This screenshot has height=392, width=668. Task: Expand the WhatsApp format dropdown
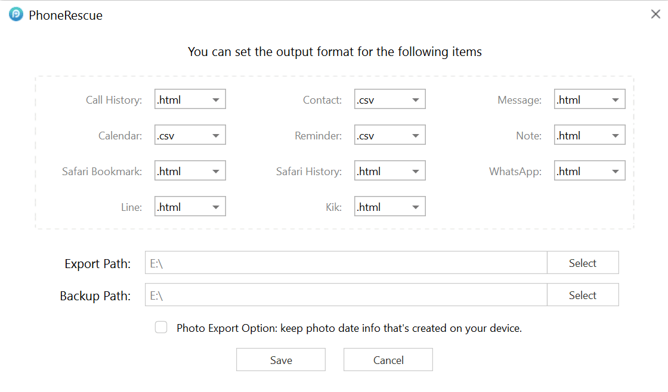coord(590,172)
